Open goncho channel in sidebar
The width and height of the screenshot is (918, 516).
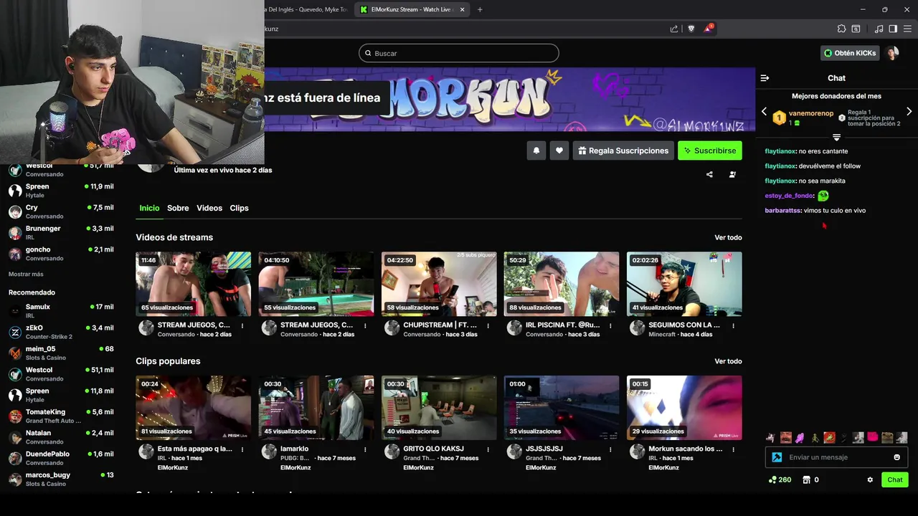(x=61, y=254)
